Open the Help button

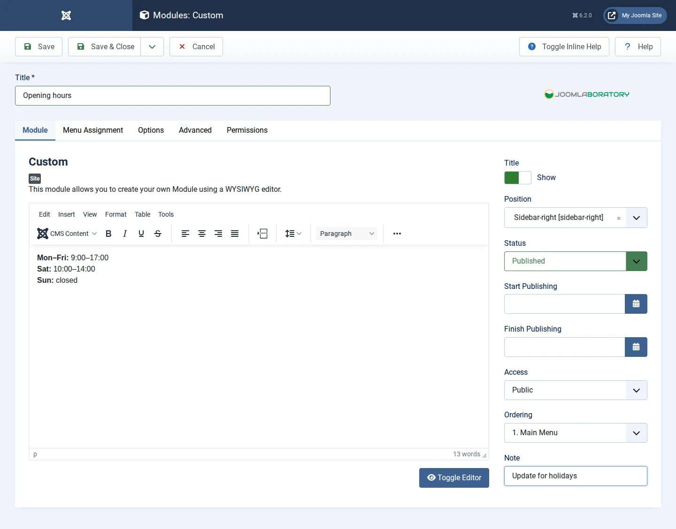coord(638,47)
